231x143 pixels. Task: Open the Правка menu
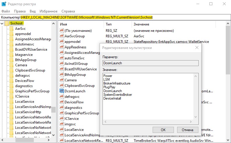[20, 11]
